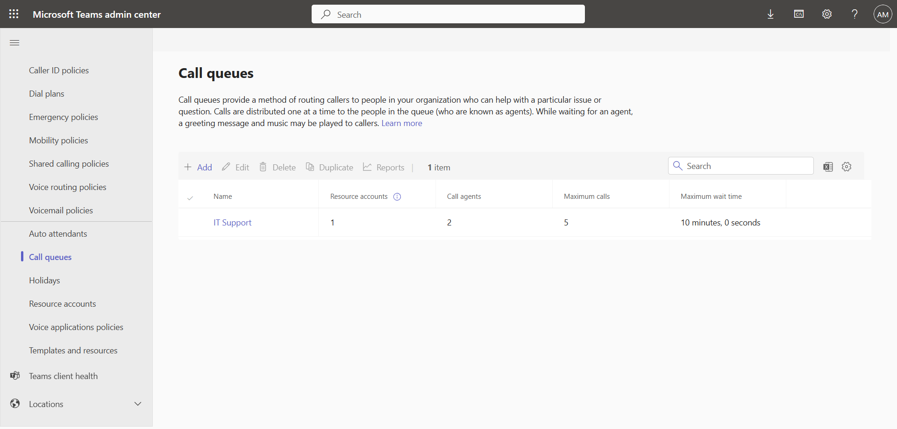Open Cloud Shell icon in top bar
Viewport: 897px width, 429px height.
pyautogui.click(x=798, y=14)
